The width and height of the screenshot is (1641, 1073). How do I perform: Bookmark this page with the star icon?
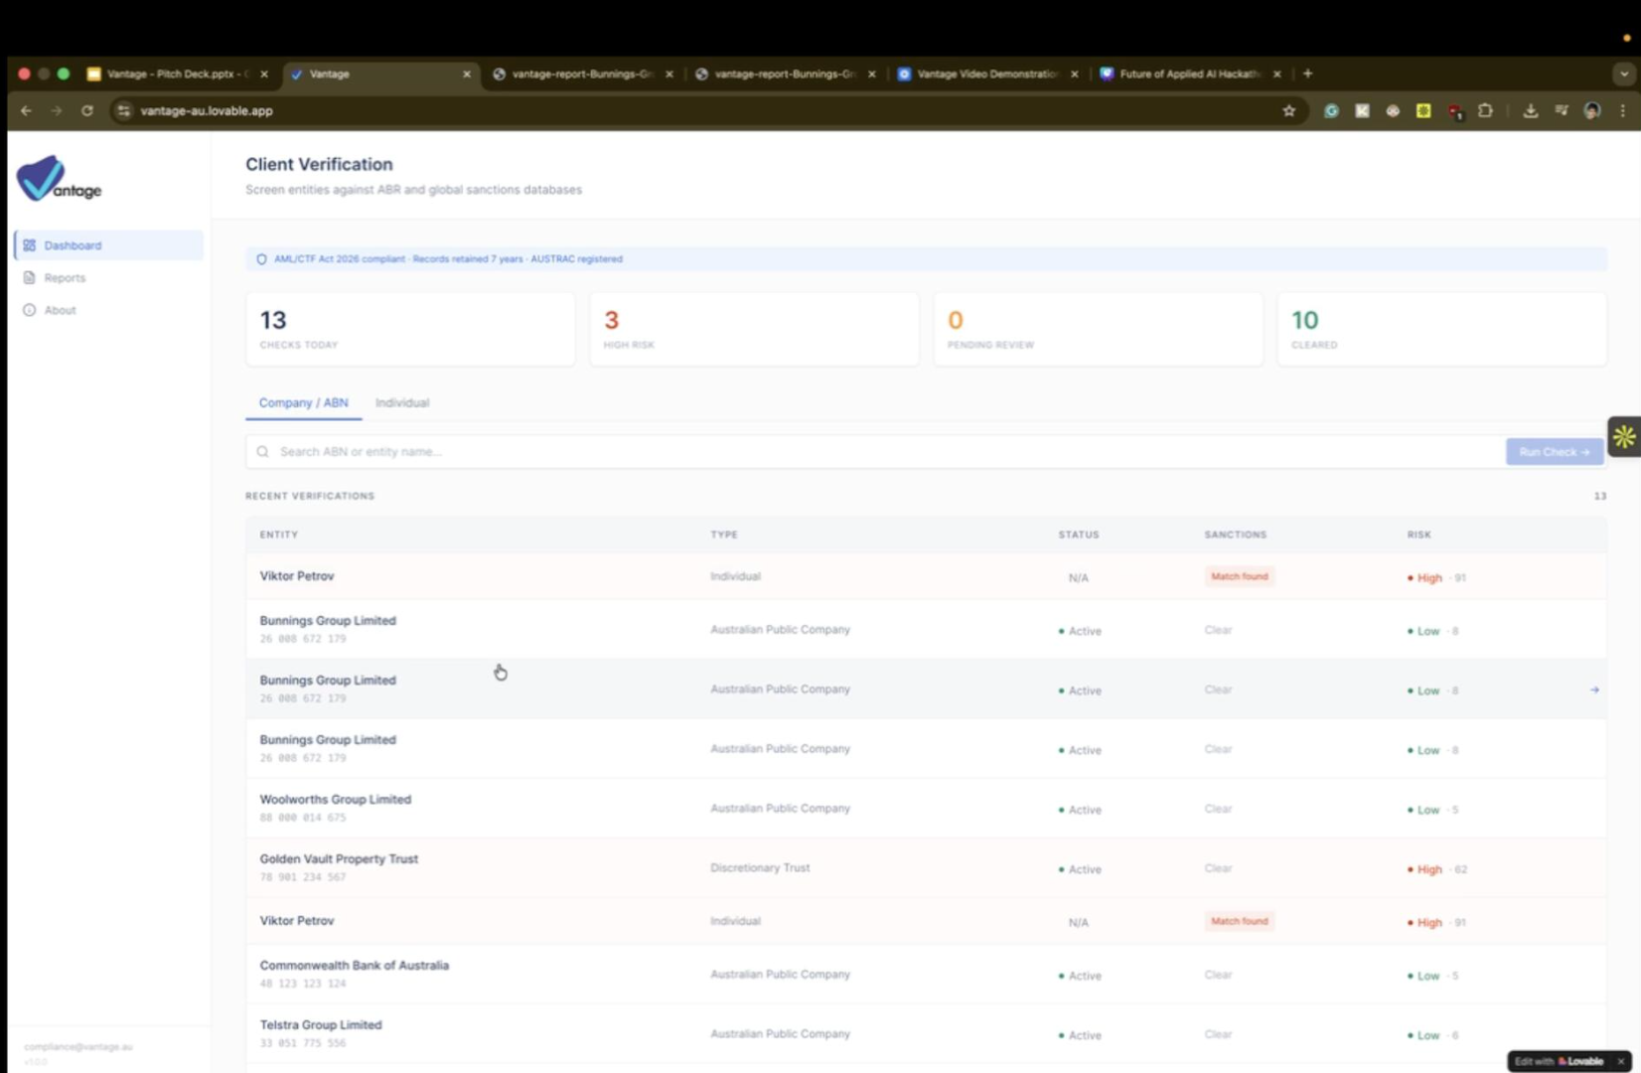tap(1289, 111)
